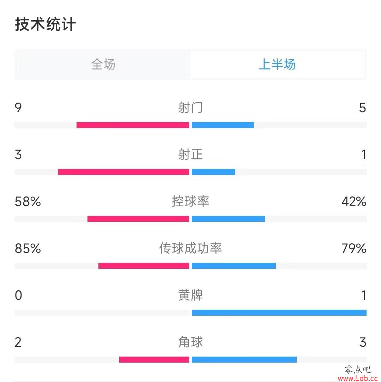Click the blue 射门 bar
The width and height of the screenshot is (381, 382).
coord(223,125)
